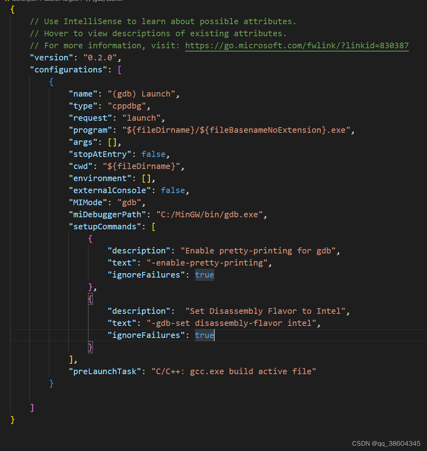This screenshot has width=427, height=451.
Task: Click the "MIMode" key
Action: (x=88, y=203)
